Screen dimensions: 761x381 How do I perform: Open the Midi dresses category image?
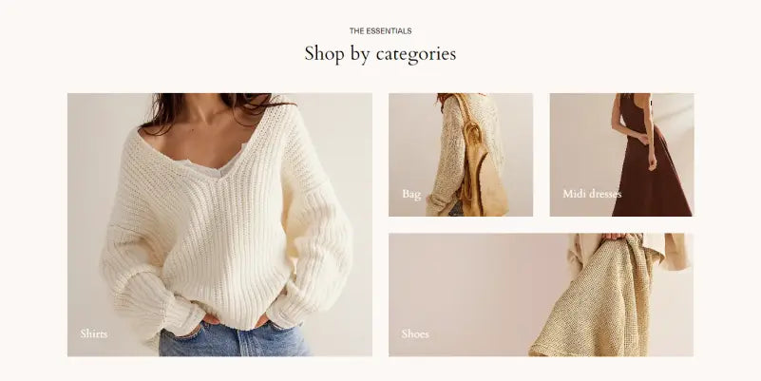click(621, 154)
